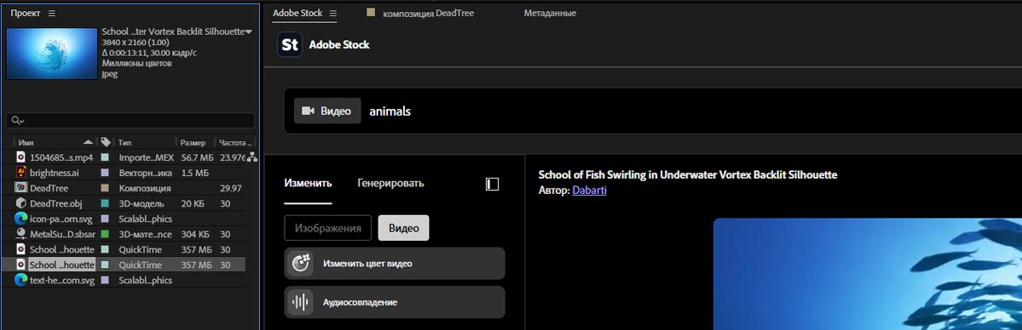Click the lavender label swatch of brightness.ai
The height and width of the screenshot is (330, 1022).
105,173
